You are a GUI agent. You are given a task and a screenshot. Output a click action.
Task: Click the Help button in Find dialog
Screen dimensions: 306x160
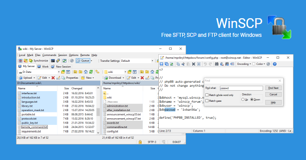pyautogui.click(x=273, y=103)
